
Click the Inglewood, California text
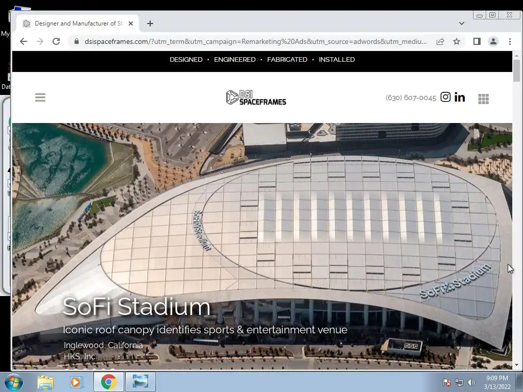tap(103, 346)
